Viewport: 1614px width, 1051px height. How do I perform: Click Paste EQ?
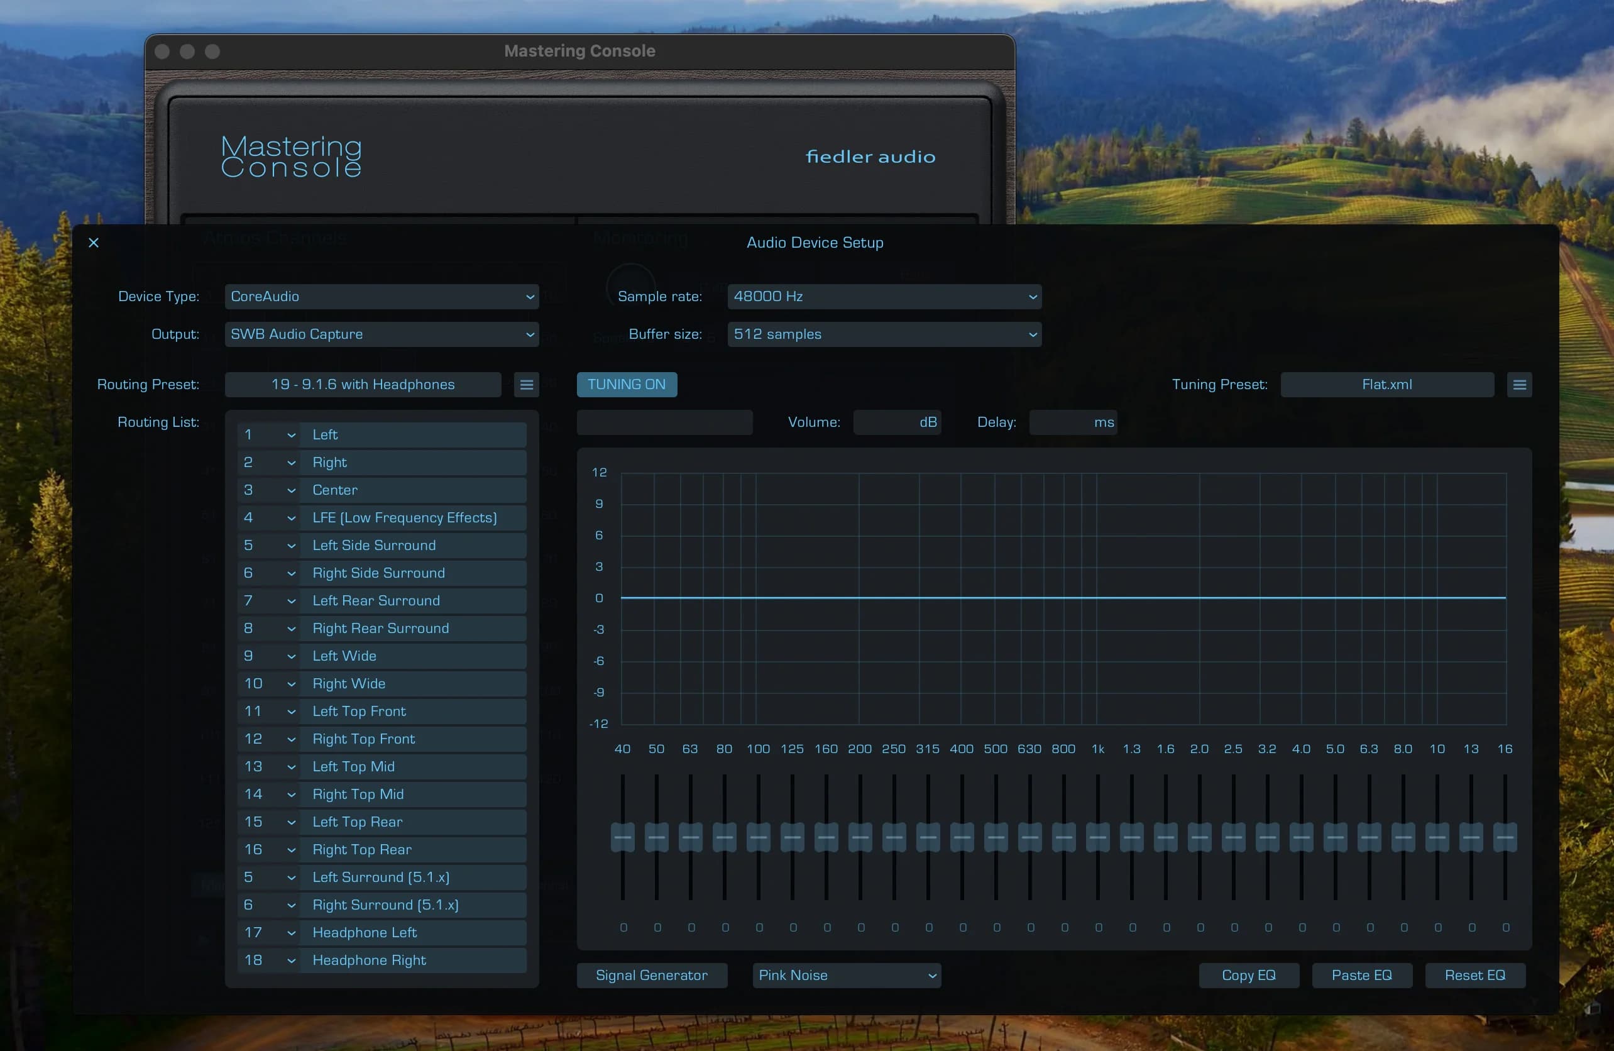[x=1362, y=975]
